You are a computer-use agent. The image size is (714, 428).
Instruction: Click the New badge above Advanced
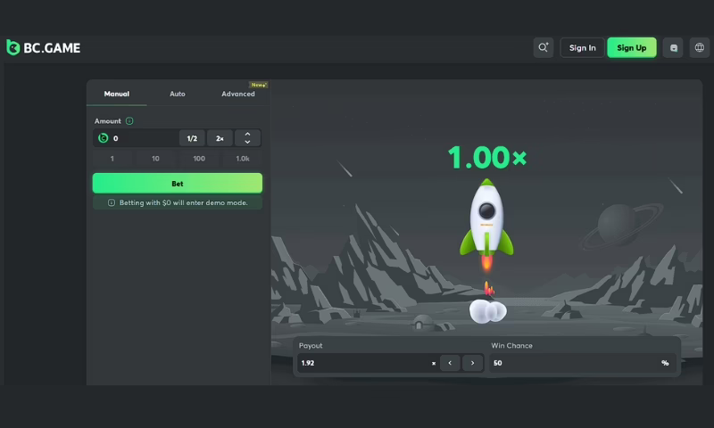coord(258,85)
